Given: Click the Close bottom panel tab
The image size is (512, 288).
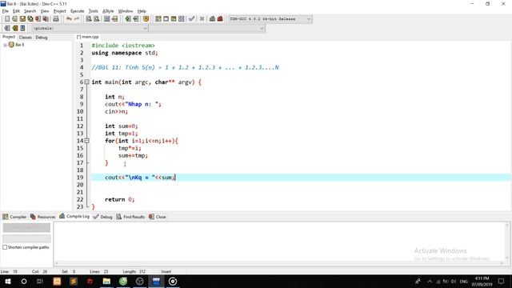Looking at the screenshot, I should [158, 217].
